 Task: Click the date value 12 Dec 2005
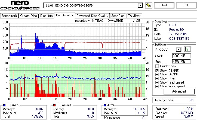[178, 34]
